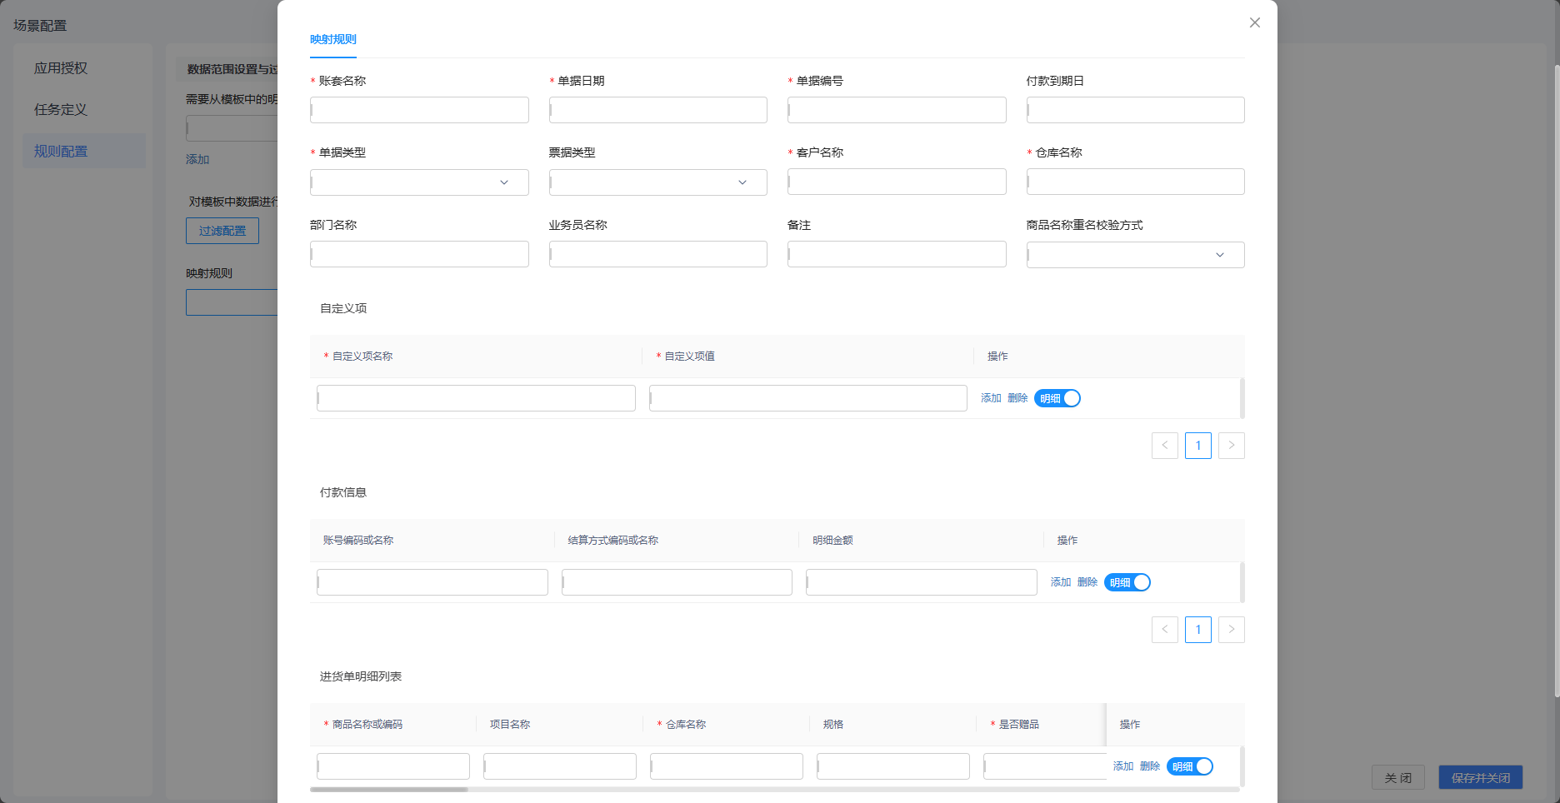Go to next page in 自定义项 pagination
Screen dimensions: 1560x803
(x=1232, y=446)
